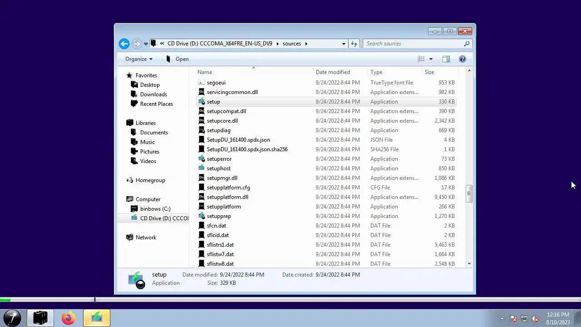
Task: Toggle the preview pane button
Action: click(446, 59)
